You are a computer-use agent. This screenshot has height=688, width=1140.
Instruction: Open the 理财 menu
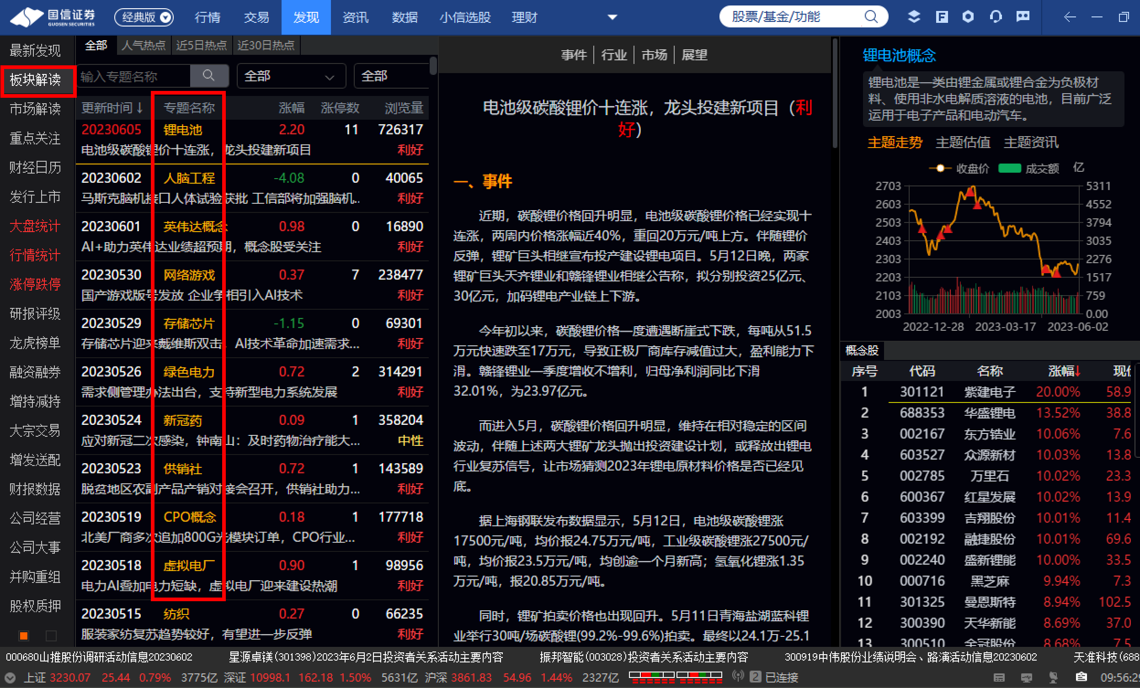tap(524, 17)
